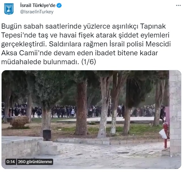
Task: Open the Israel emblem profile avatar
Action: [9, 9]
